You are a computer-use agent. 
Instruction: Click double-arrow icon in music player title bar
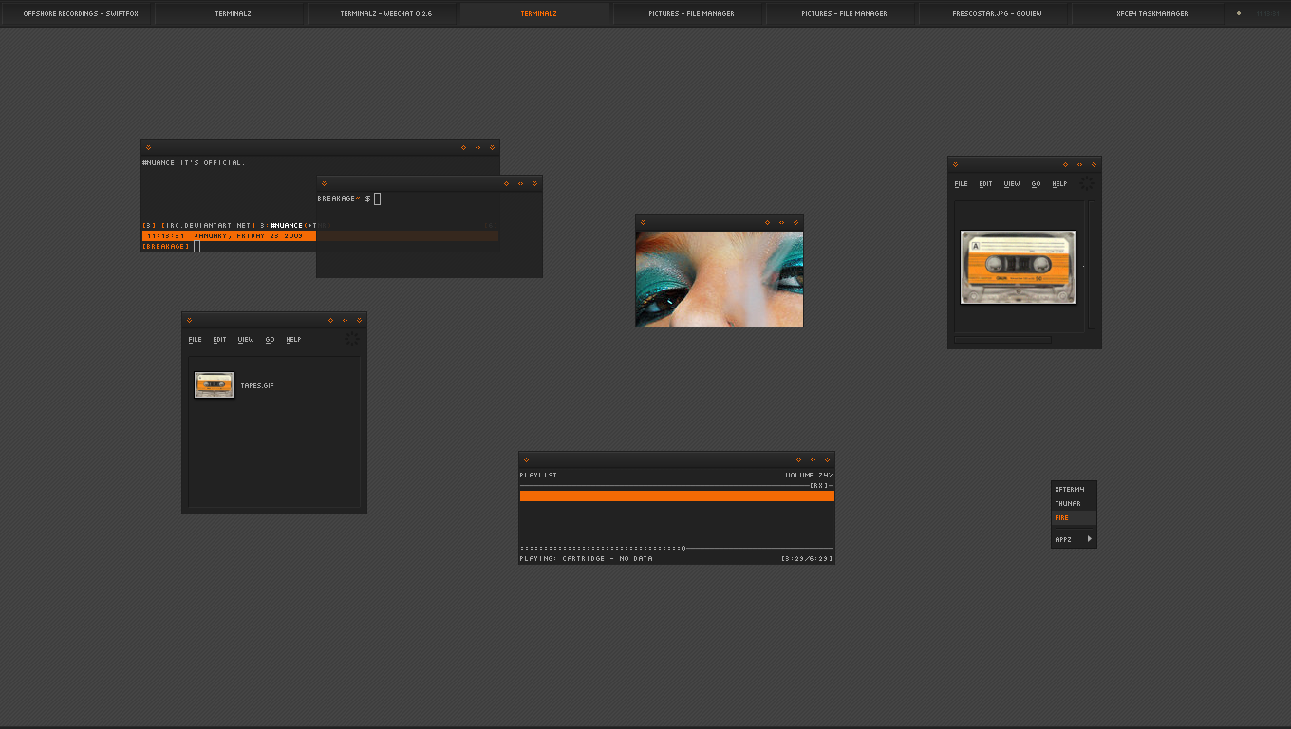pos(813,459)
